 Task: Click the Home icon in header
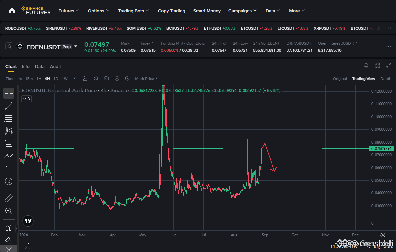click(12, 11)
